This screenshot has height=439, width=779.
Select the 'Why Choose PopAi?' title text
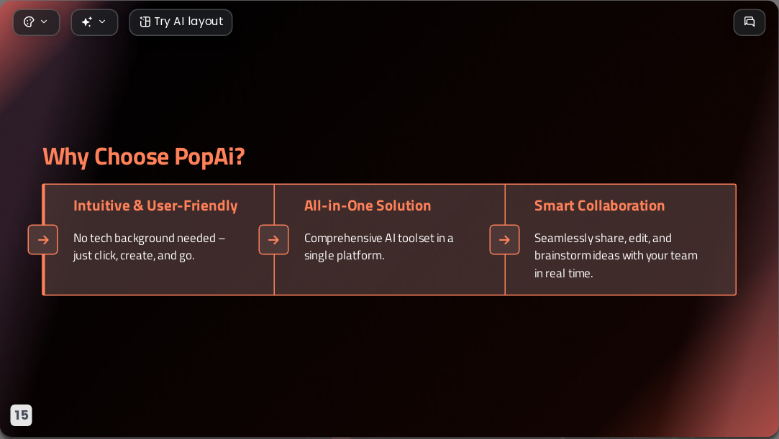[144, 157]
